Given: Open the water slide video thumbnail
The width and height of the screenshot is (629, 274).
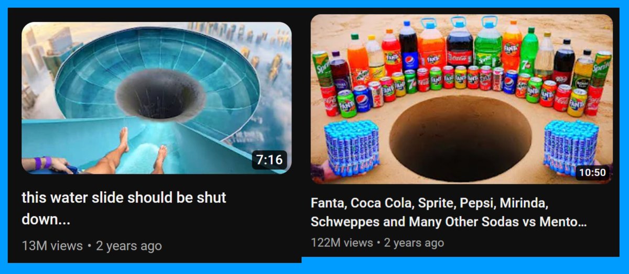Looking at the screenshot, I should tap(156, 98).
